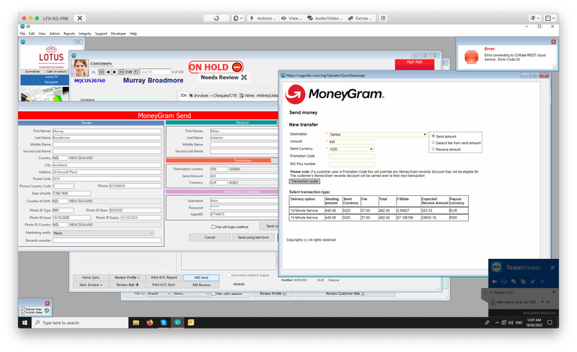Screen dimensions: 577x352
Task: Toggle the Refresh Rate checkbox
Action: click(23, 309)
